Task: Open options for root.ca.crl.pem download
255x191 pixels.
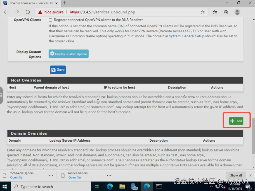Action: tap(109, 175)
